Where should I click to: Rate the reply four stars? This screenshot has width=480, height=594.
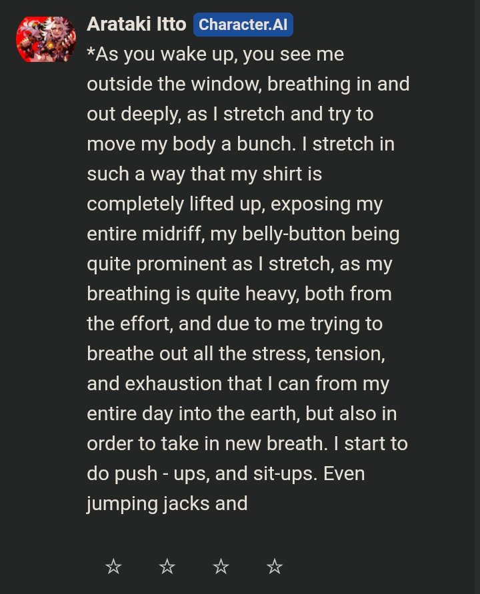[275, 567]
